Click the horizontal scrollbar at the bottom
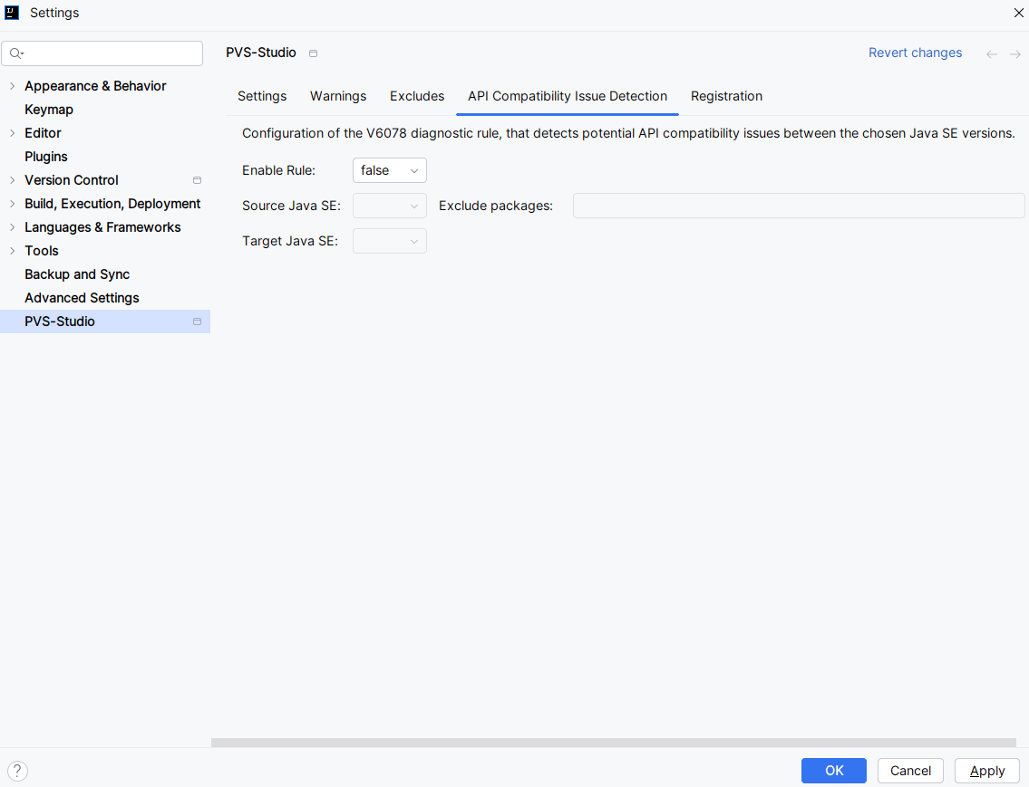This screenshot has width=1029, height=787. pos(613,743)
